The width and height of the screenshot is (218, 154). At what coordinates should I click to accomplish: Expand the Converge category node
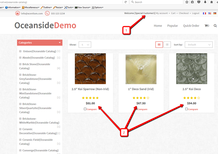[20, 150]
